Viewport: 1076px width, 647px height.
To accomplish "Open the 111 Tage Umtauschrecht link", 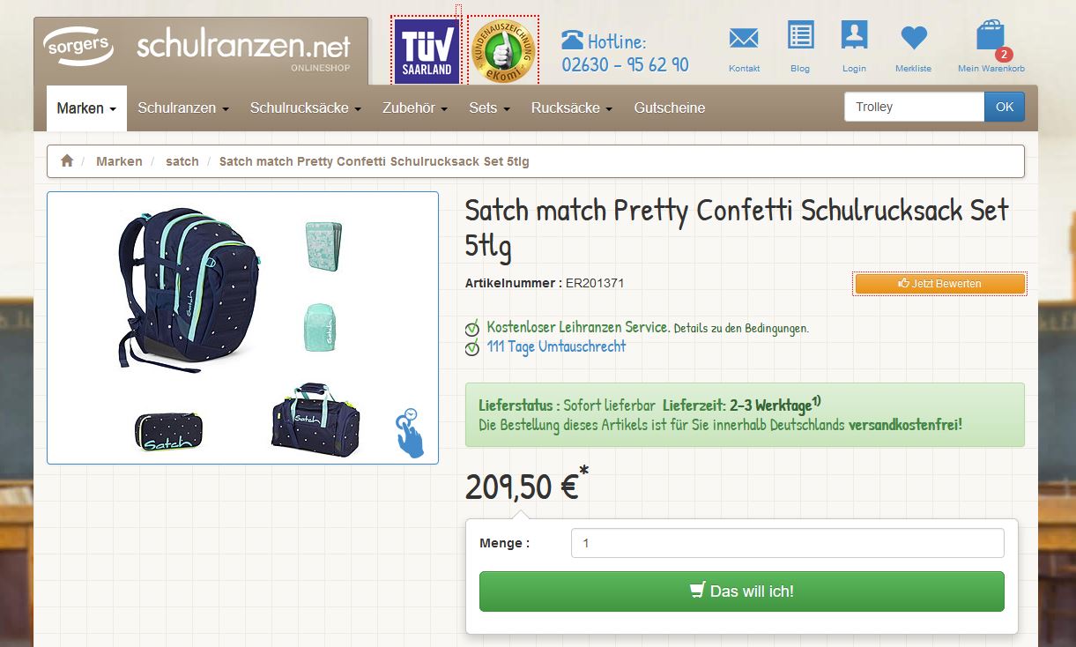I will click(556, 346).
